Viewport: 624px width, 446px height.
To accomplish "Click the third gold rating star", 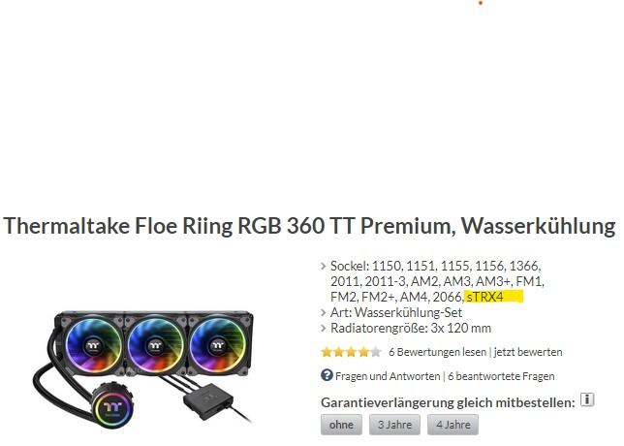I will 352,352.
